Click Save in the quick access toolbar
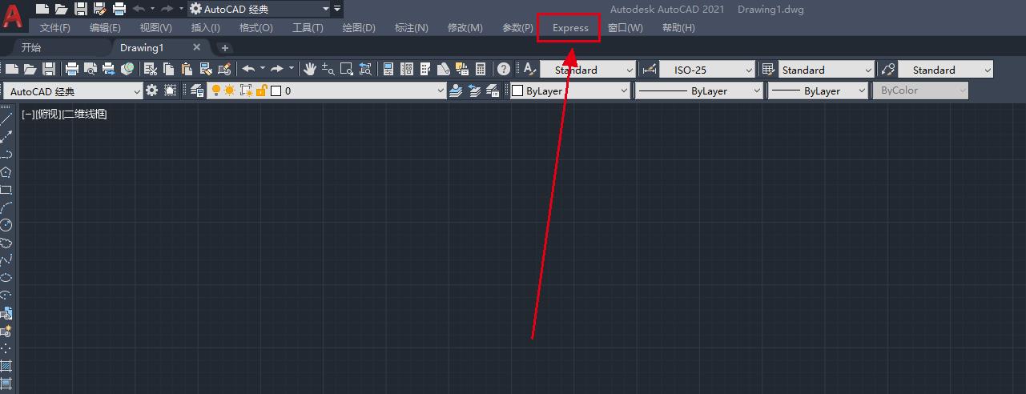 [x=80, y=9]
